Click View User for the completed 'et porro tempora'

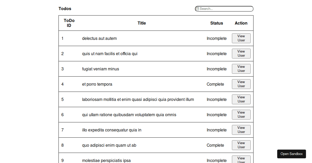click(241, 84)
